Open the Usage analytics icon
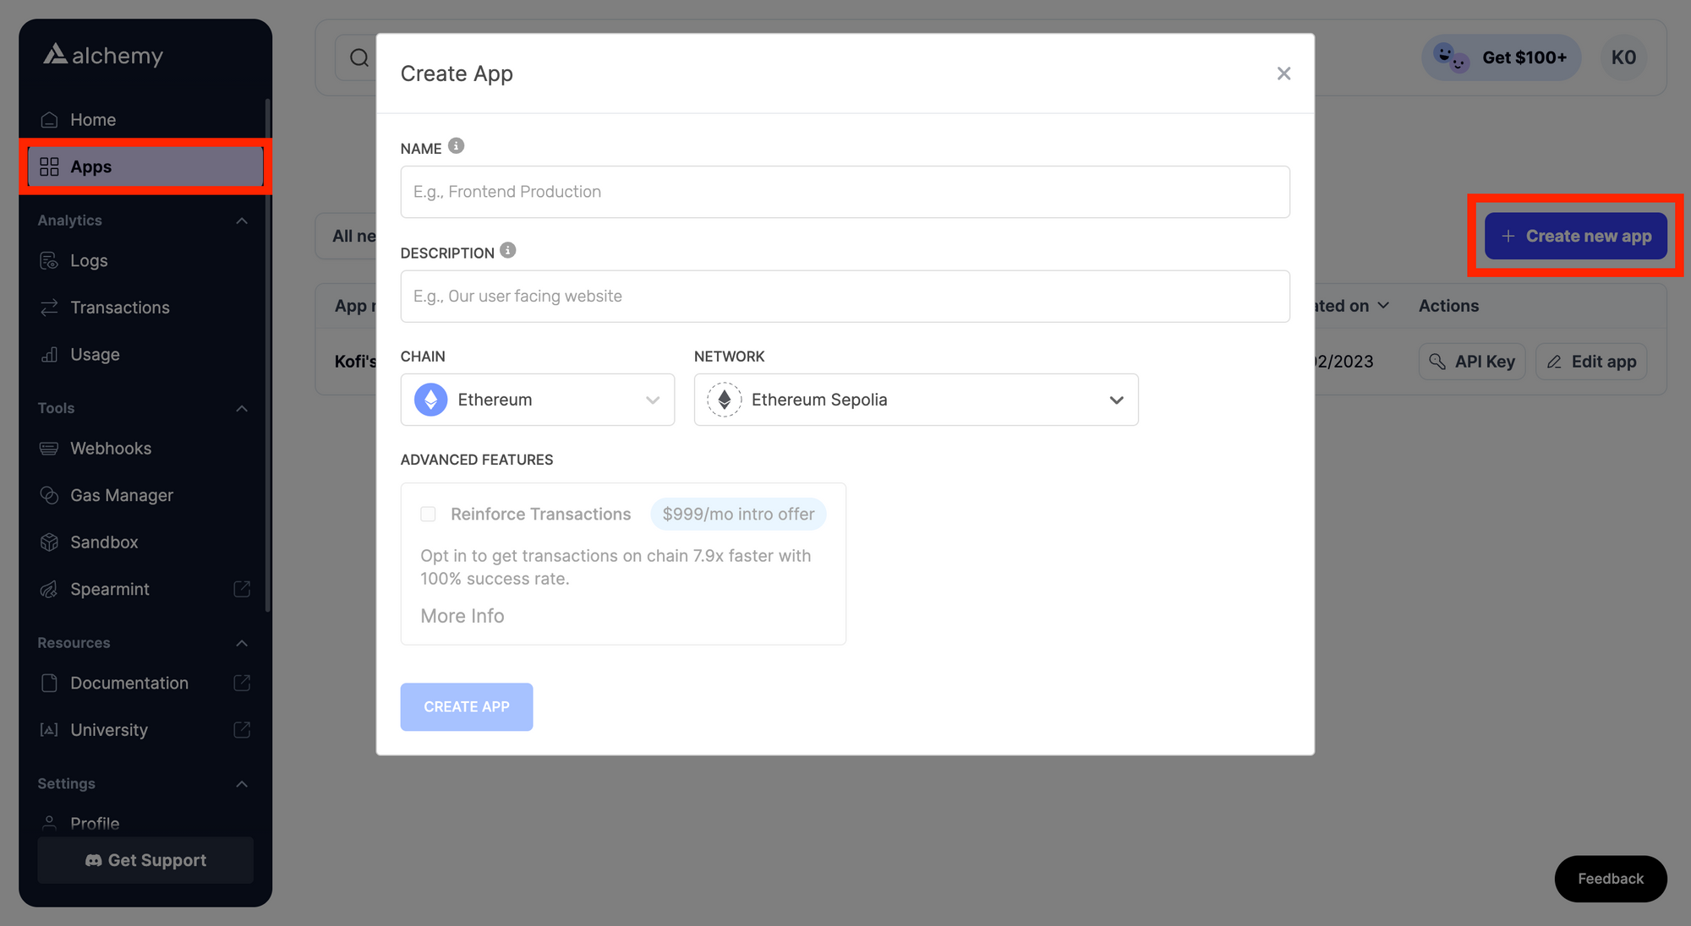 pos(50,354)
